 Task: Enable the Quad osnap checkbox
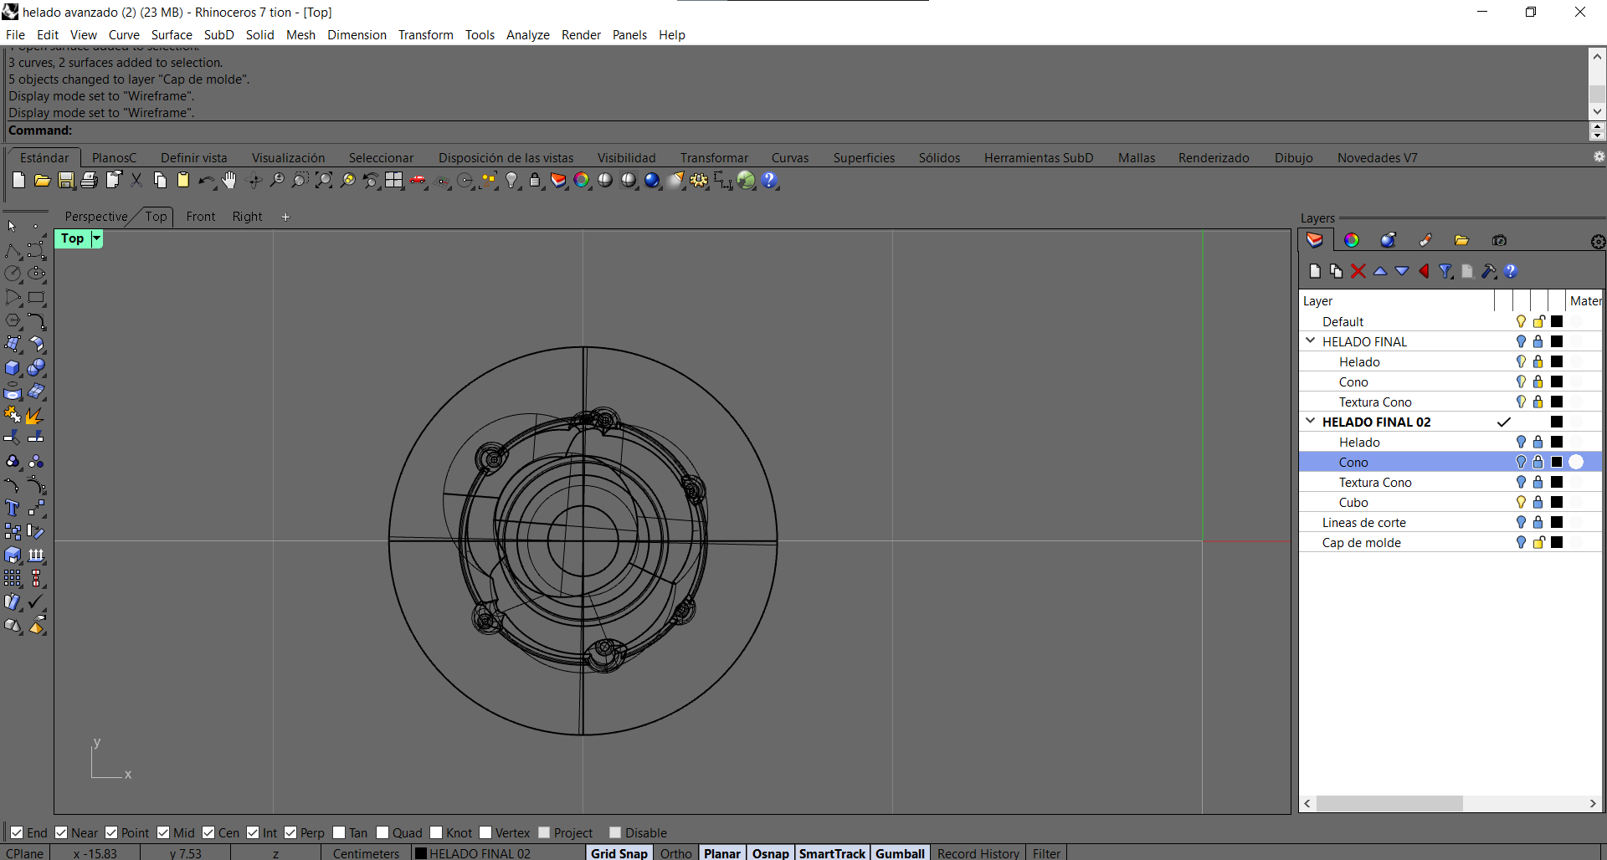point(382,832)
